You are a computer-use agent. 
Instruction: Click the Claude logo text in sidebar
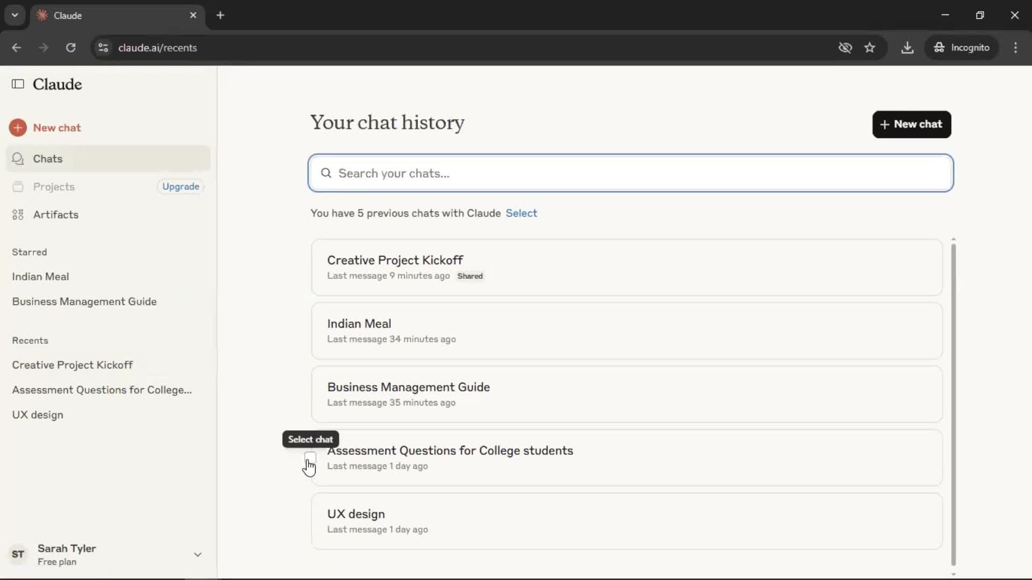click(x=58, y=84)
